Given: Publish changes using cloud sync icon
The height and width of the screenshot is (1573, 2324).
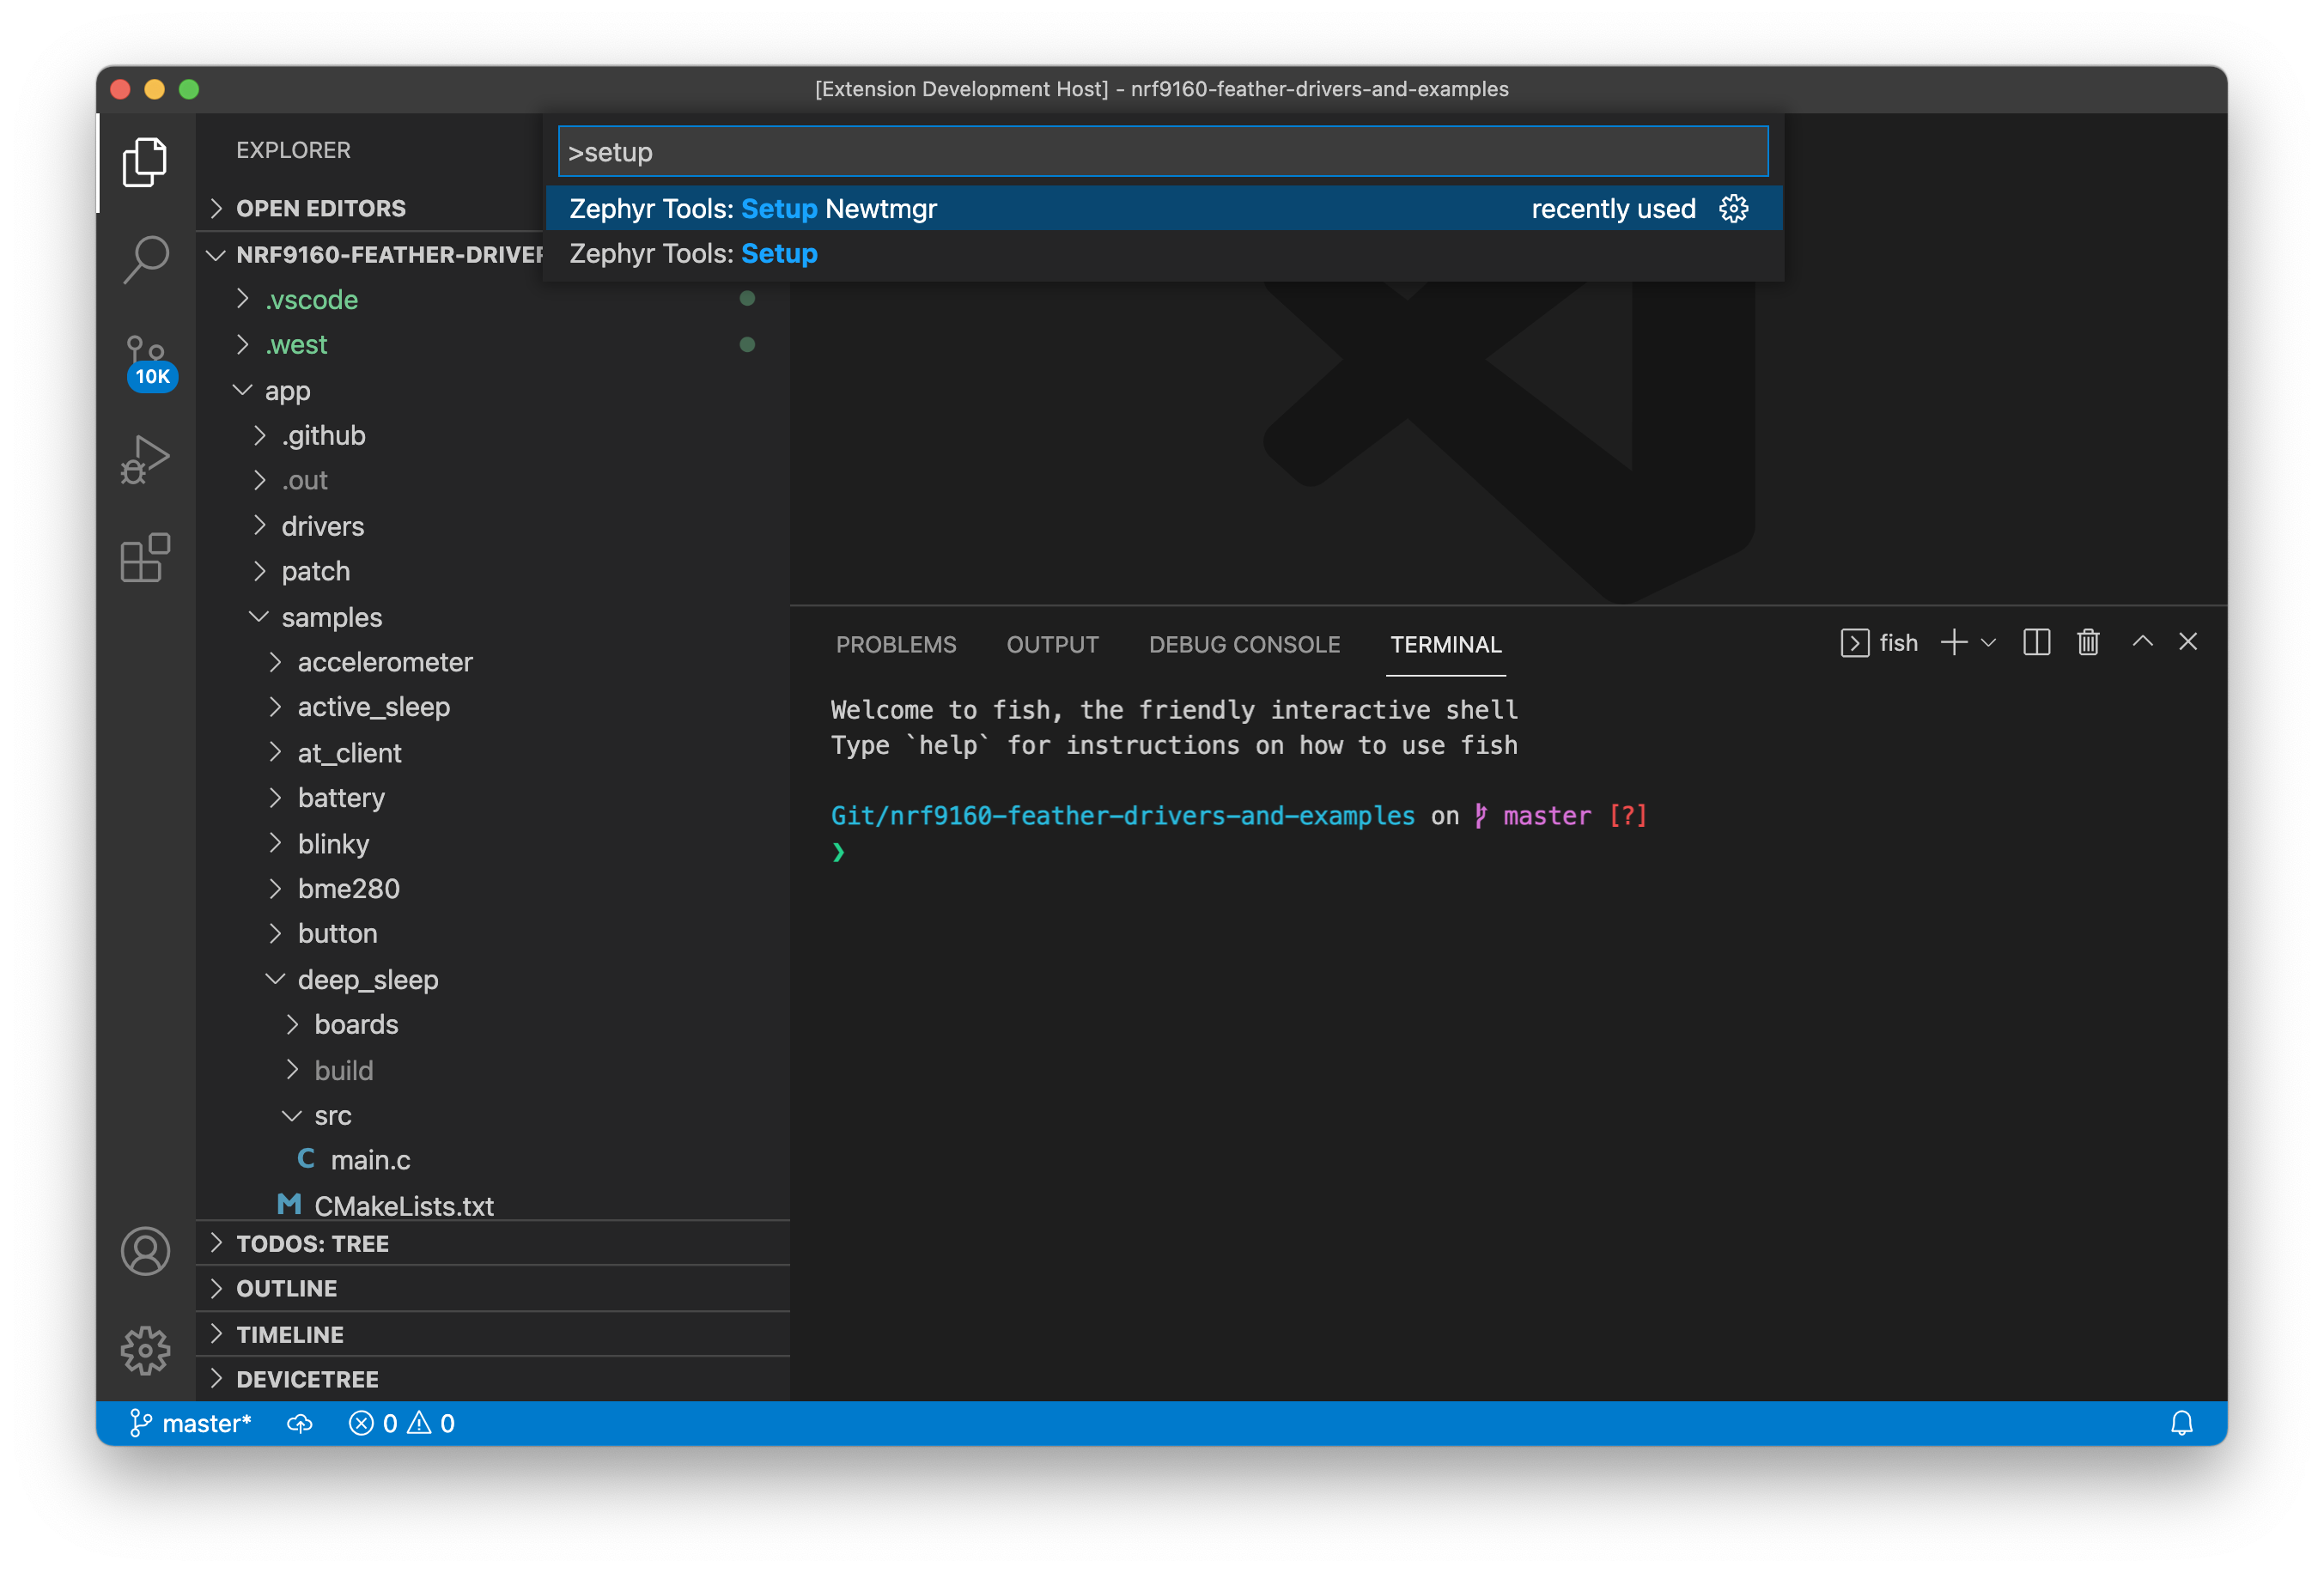Looking at the screenshot, I should click(300, 1423).
